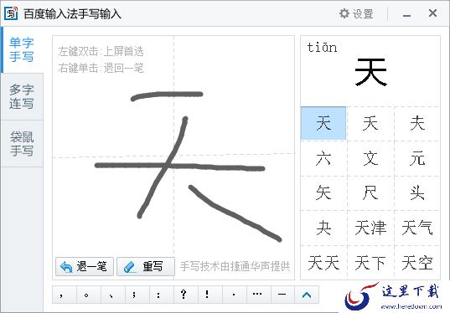Pick candidate character 头
The height and width of the screenshot is (313, 450).
click(x=417, y=192)
